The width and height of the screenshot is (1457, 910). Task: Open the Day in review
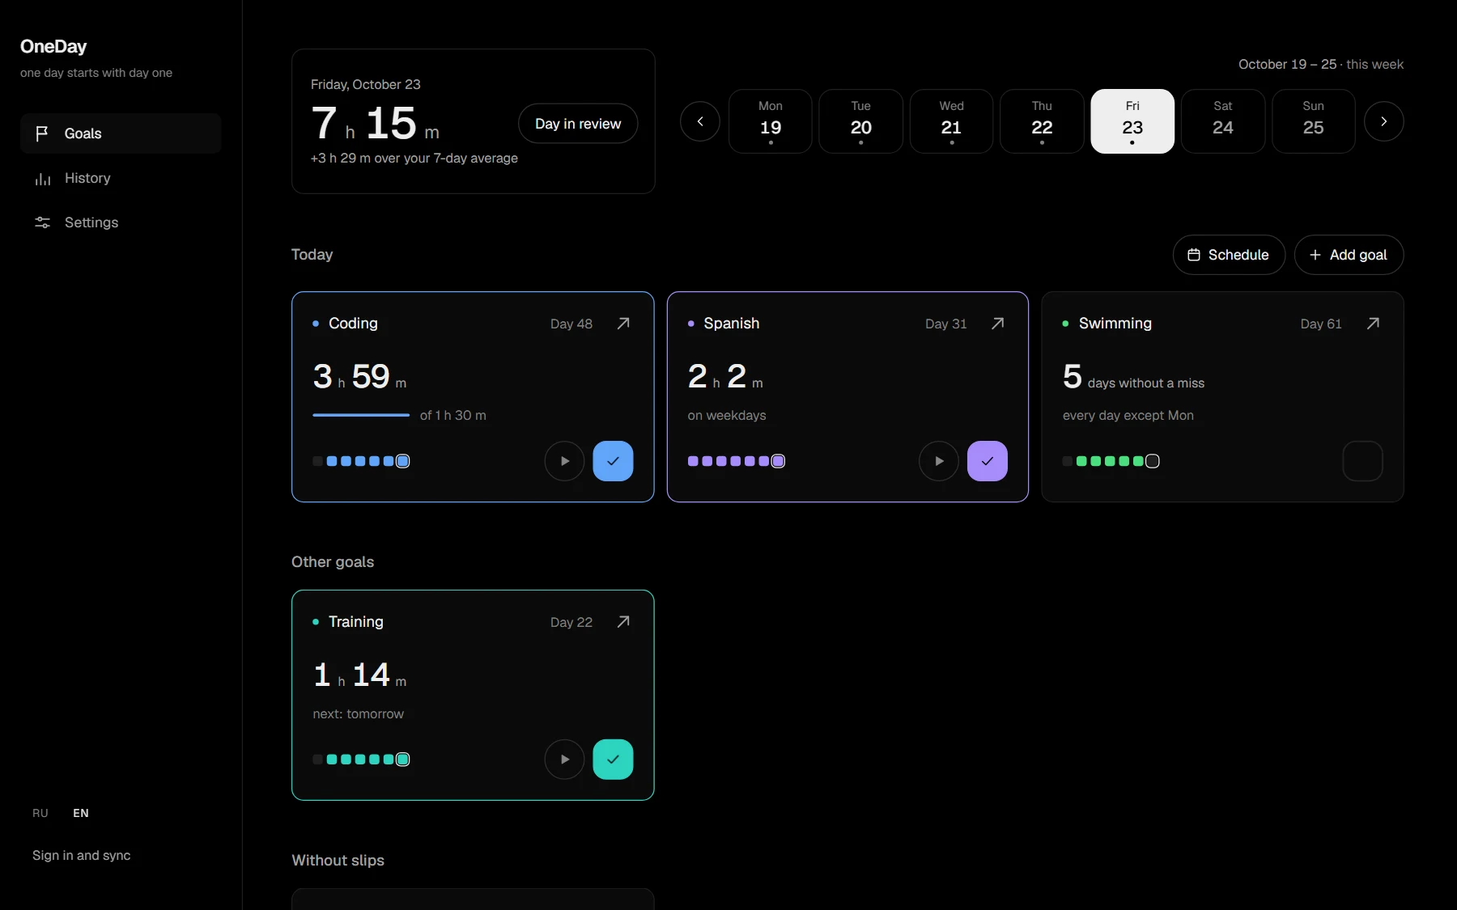pyautogui.click(x=578, y=124)
